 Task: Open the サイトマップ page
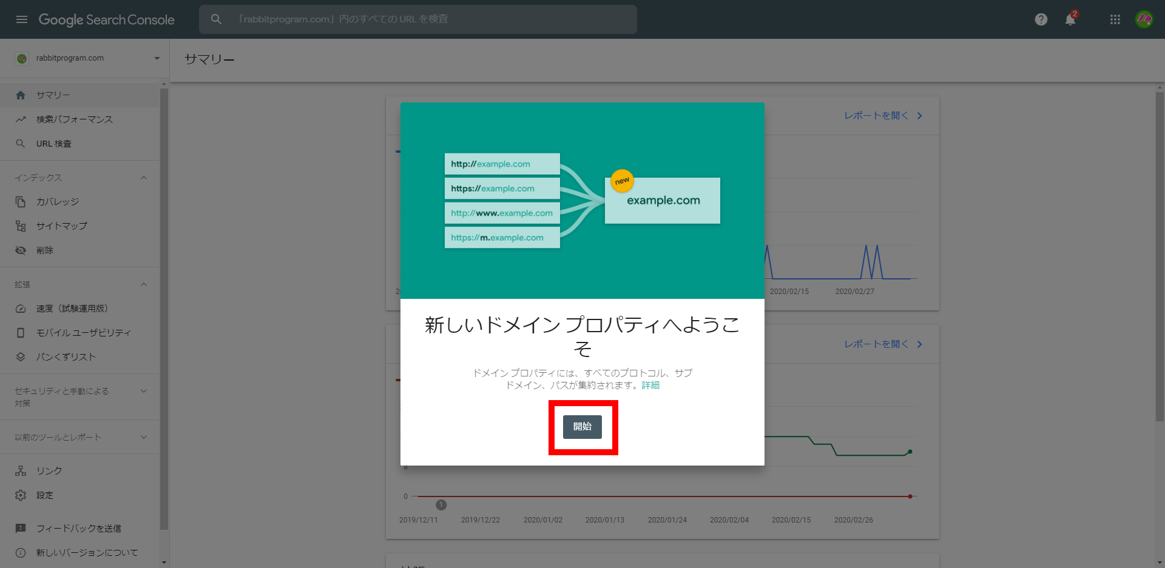pyautogui.click(x=79, y=226)
